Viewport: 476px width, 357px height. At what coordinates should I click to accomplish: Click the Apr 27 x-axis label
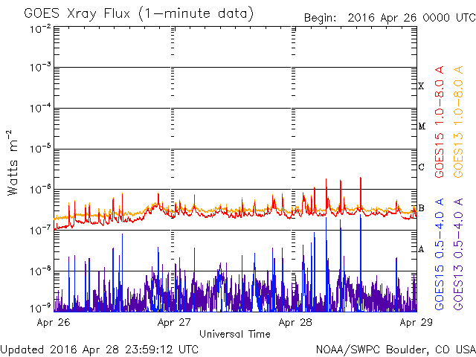(173, 324)
